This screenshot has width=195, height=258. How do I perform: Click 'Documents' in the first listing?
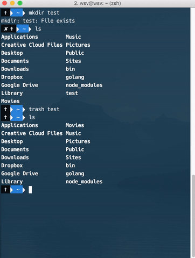click(x=15, y=61)
